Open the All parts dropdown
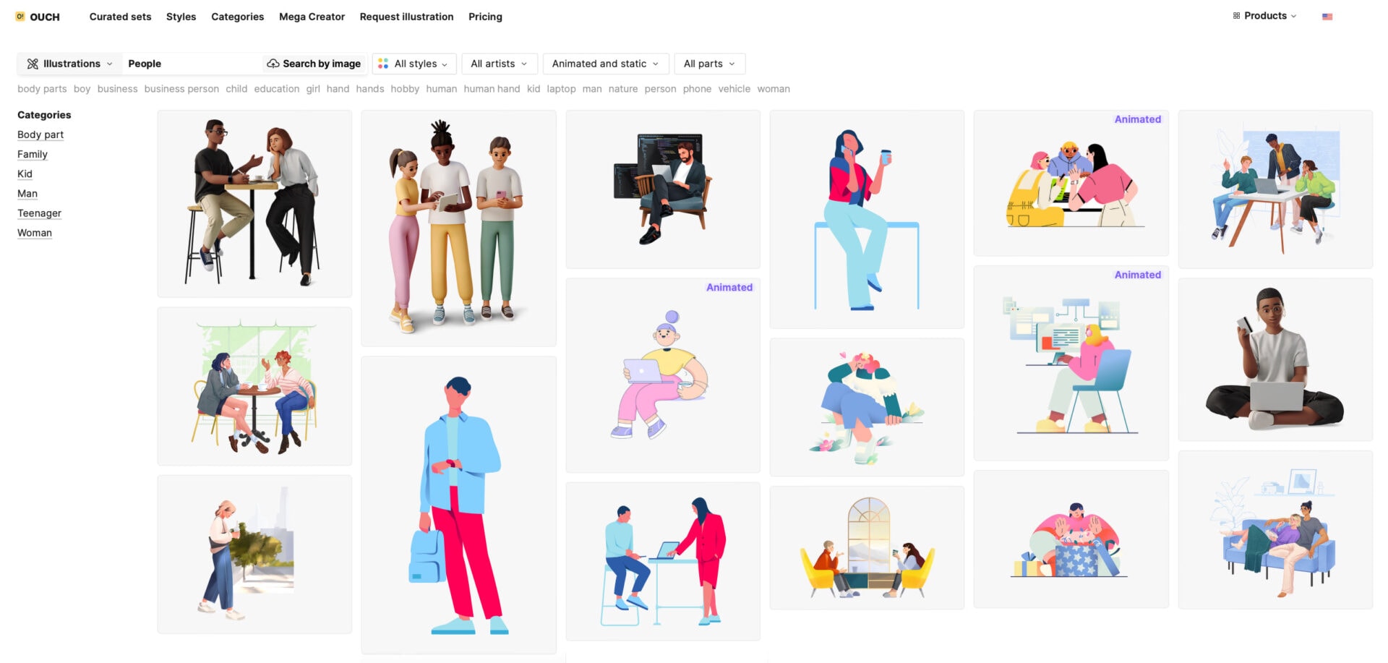Image resolution: width=1388 pixels, height=663 pixels. [x=709, y=64]
